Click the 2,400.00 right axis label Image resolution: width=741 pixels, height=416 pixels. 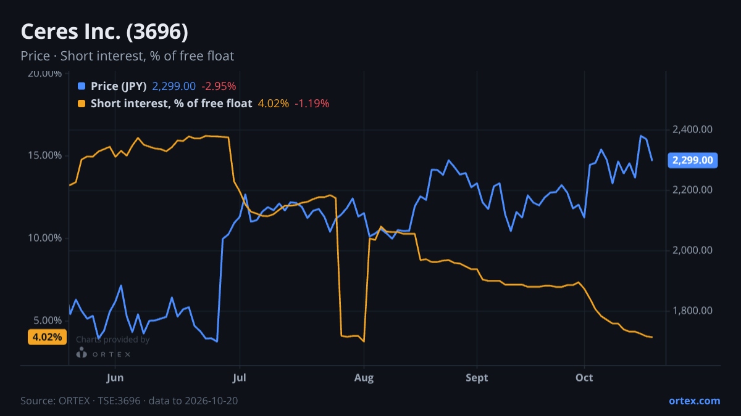tap(692, 129)
